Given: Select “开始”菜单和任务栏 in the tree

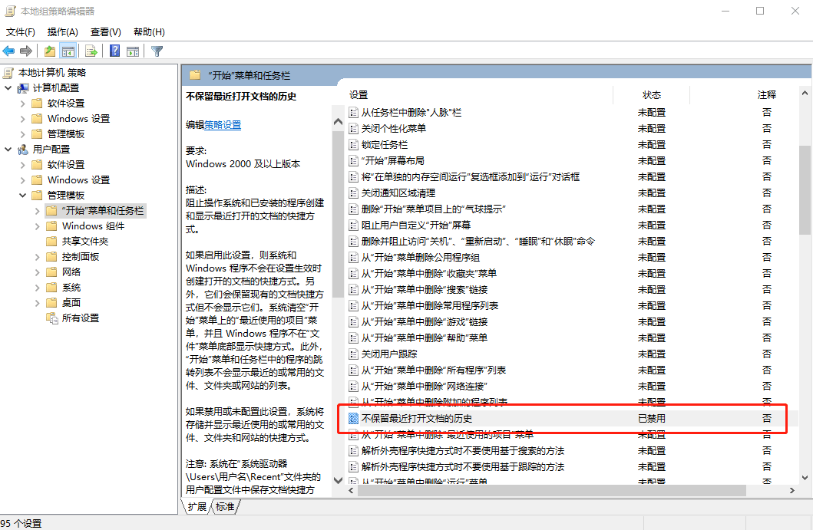Looking at the screenshot, I should (x=102, y=211).
